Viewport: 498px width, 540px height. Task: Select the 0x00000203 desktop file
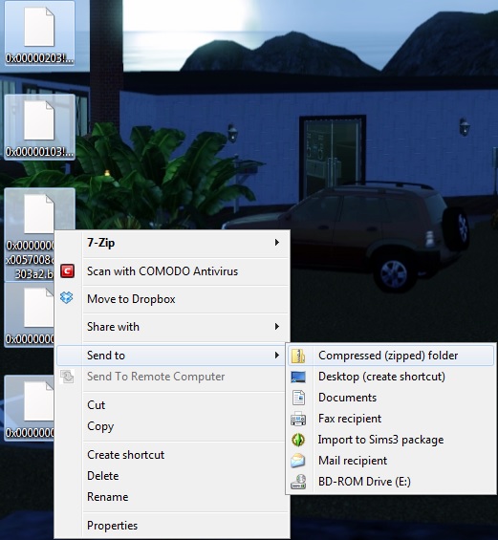(39, 33)
